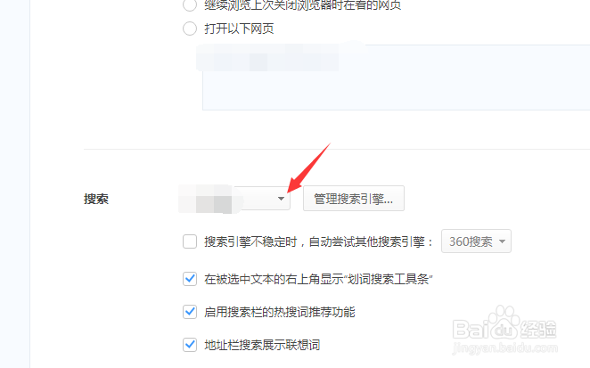Screen dimensions: 590x368
Task: Disable the "启用搜索栏的热搜词推荐功能" checkbox
Action: tap(190, 312)
